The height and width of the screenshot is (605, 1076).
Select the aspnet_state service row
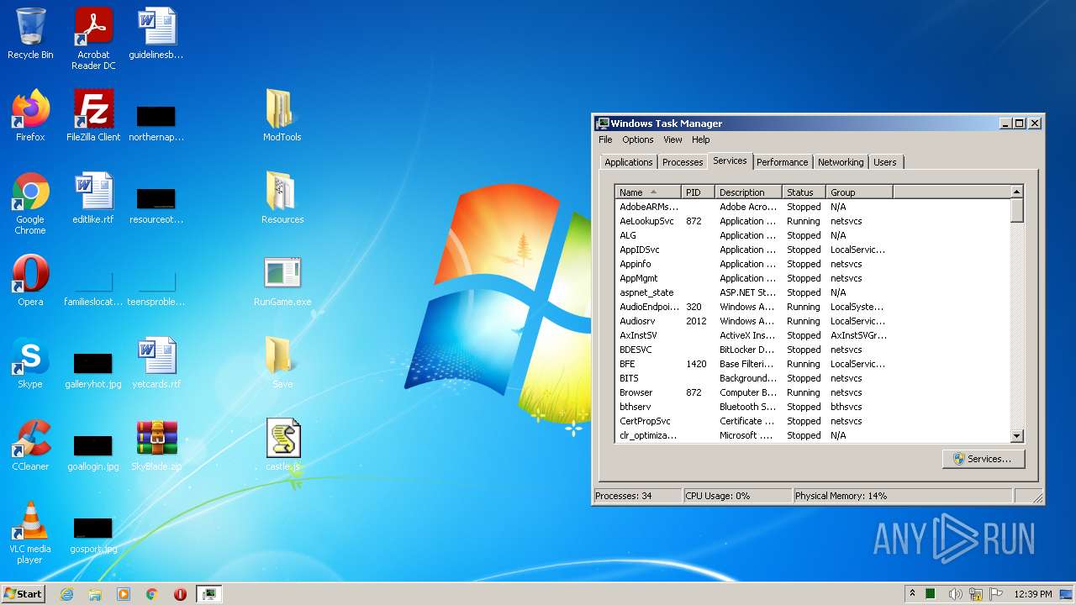tap(812, 292)
